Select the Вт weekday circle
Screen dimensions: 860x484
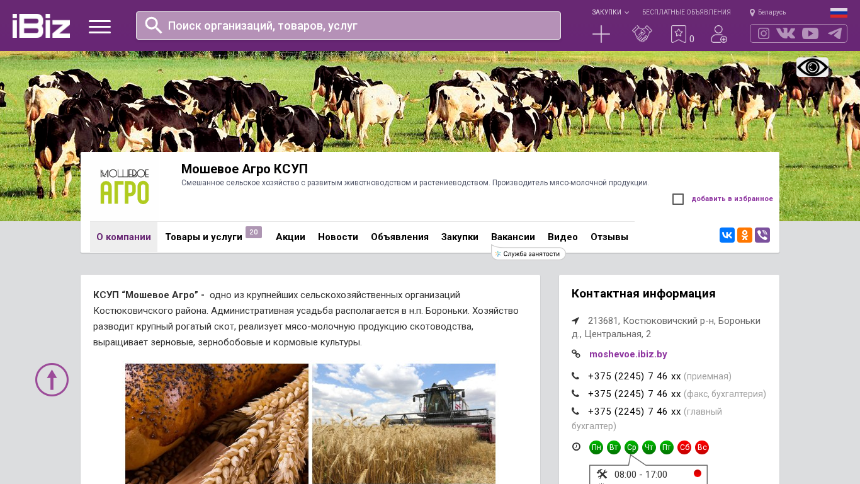click(x=614, y=447)
